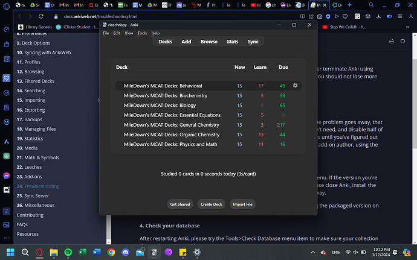Open Filtered Decks docs chapter
This screenshot has width=417, height=260.
point(36,81)
